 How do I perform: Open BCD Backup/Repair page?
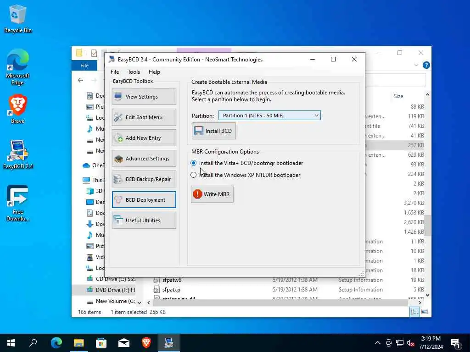pyautogui.click(x=144, y=179)
